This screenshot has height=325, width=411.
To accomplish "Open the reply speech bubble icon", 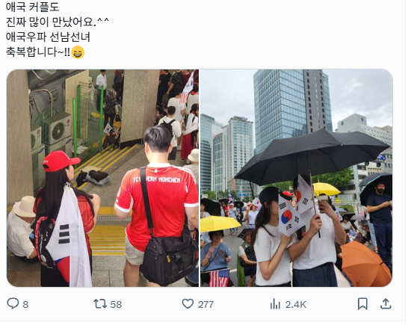I will (x=13, y=303).
